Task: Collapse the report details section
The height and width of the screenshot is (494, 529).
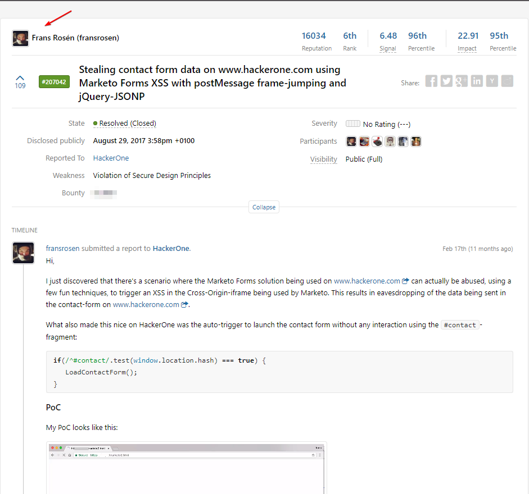Action: tap(264, 207)
